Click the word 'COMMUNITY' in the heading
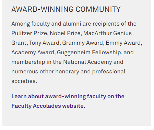 pyautogui.click(x=98, y=9)
